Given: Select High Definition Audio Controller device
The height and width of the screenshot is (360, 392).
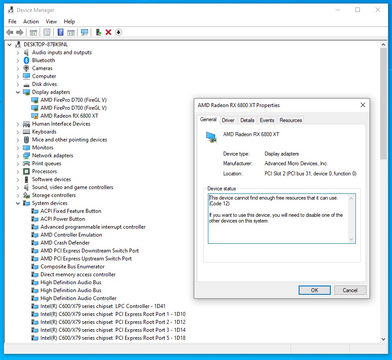Looking at the screenshot, I should coord(78,298).
